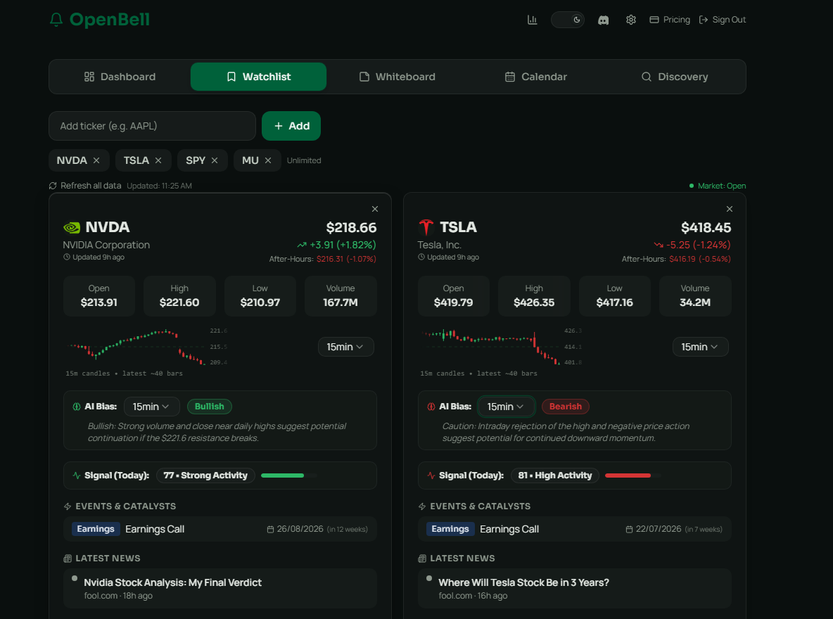Click NVDA signal pulse icon

click(77, 476)
